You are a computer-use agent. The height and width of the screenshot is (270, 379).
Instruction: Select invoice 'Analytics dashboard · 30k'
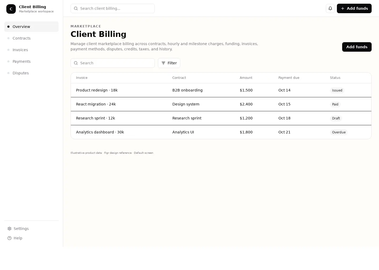pyautogui.click(x=100, y=132)
